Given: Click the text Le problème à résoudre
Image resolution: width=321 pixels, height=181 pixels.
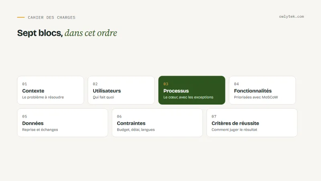Looking at the screenshot, I should [x=43, y=97].
